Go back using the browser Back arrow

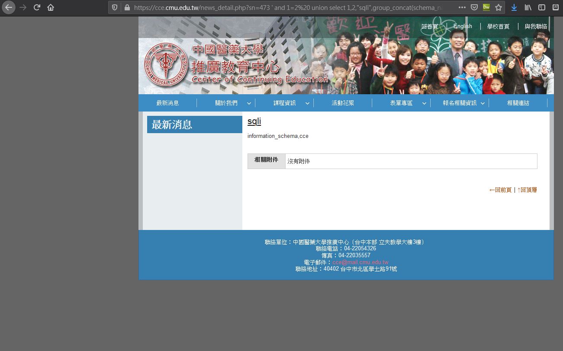[9, 7]
